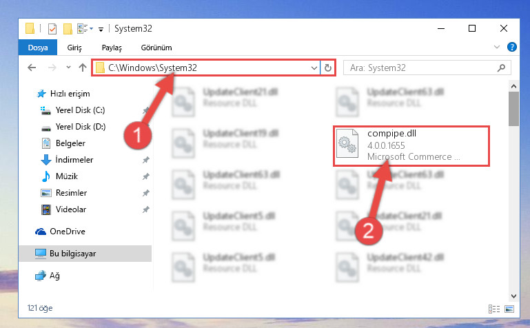
Task: Switch to large thumbnails view icon
Action: (x=509, y=309)
